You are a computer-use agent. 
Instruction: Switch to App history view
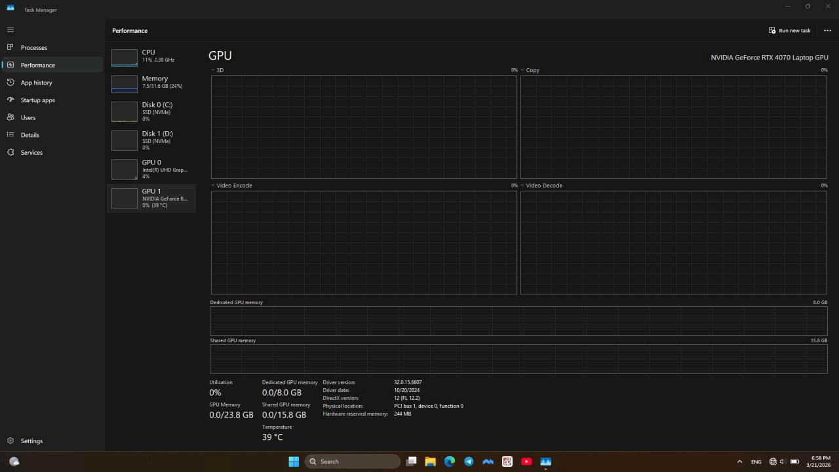36,82
